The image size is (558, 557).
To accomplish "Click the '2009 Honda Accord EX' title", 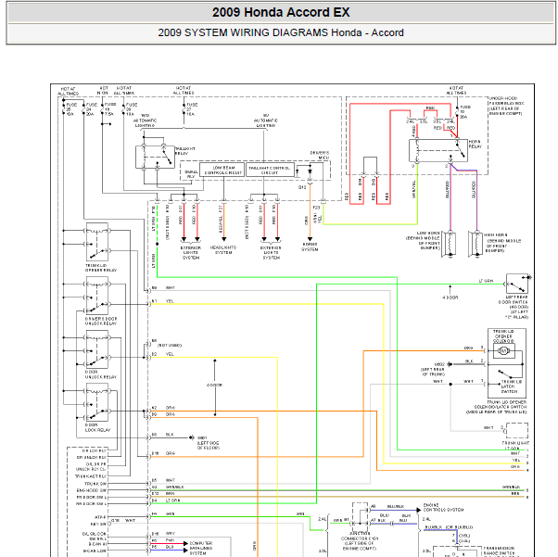I will (x=281, y=12).
